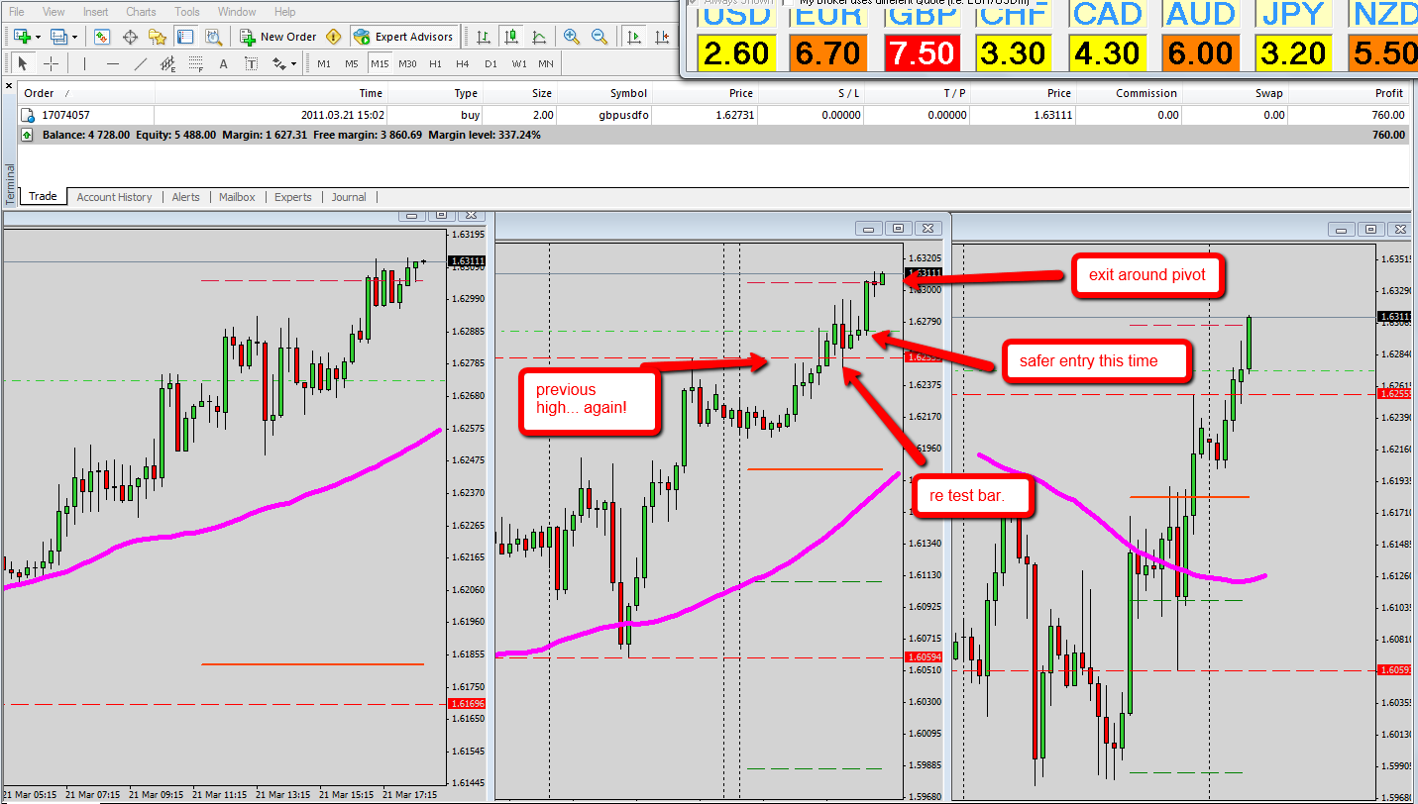Screen dimensions: 1418x804
Task: Switch to candlestick chart display
Action: 511,37
